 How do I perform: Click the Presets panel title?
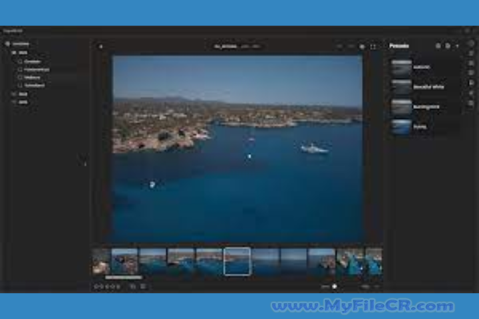coord(399,46)
